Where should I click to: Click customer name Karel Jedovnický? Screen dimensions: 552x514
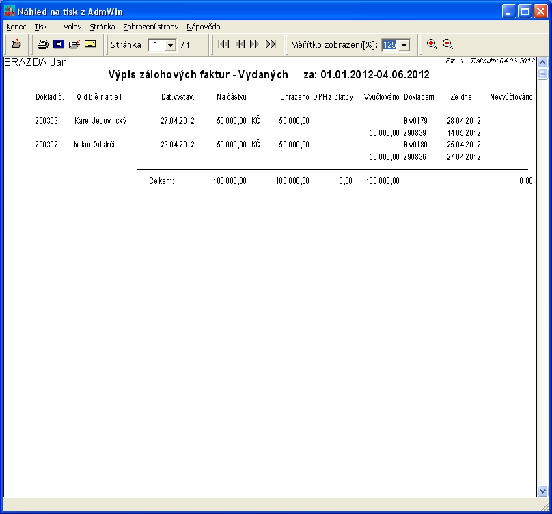point(100,121)
